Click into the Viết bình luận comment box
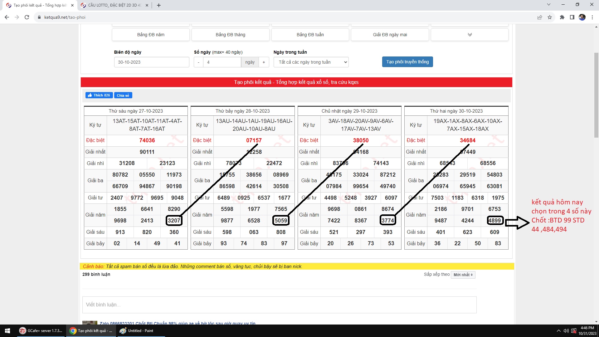The image size is (599, 337). pos(279,305)
